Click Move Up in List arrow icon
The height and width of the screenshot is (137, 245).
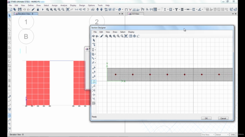[x=98, y=10]
